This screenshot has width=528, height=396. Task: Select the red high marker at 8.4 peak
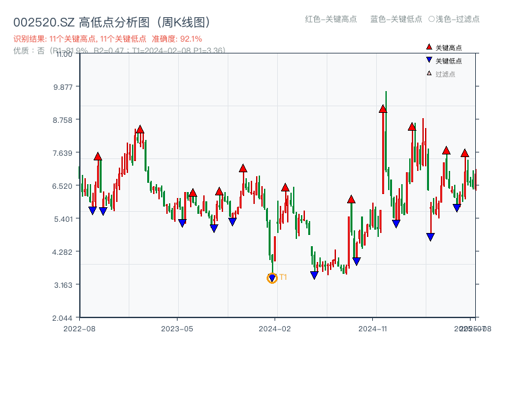[140, 129]
